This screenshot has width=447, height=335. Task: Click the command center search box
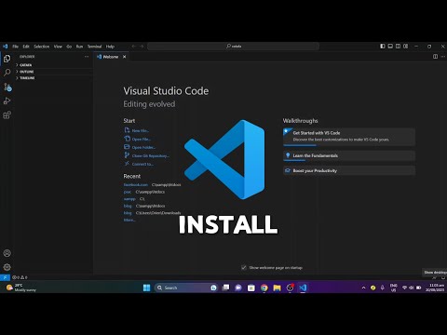(x=233, y=47)
